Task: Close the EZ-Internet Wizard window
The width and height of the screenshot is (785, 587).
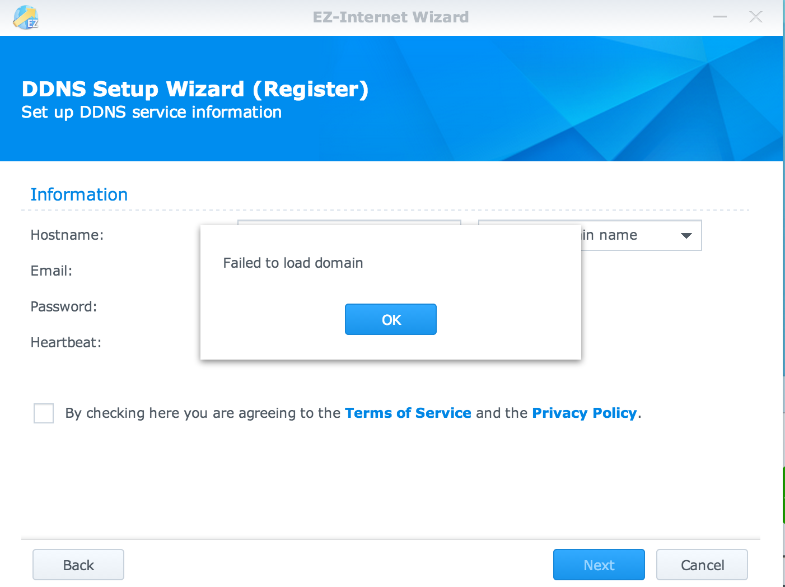Action: click(x=755, y=17)
